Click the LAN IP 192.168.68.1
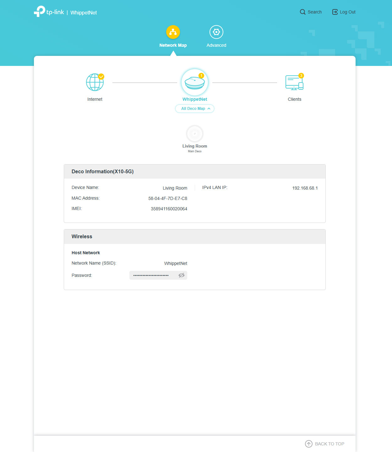392x452 pixels. (x=305, y=188)
